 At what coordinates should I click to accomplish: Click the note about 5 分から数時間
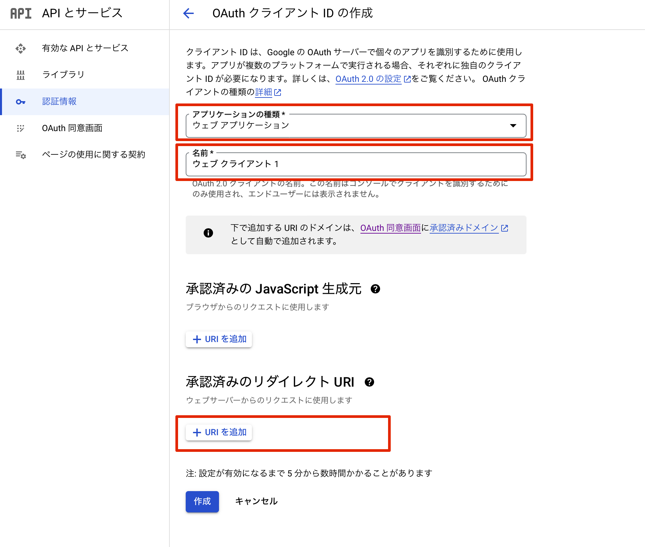[309, 473]
